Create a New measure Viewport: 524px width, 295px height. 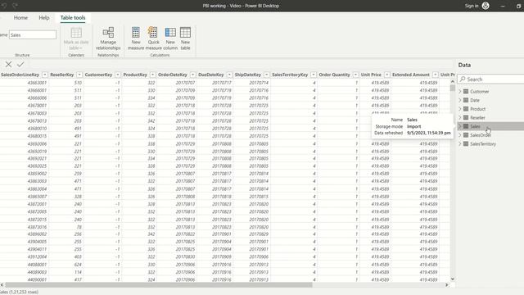tap(136, 39)
